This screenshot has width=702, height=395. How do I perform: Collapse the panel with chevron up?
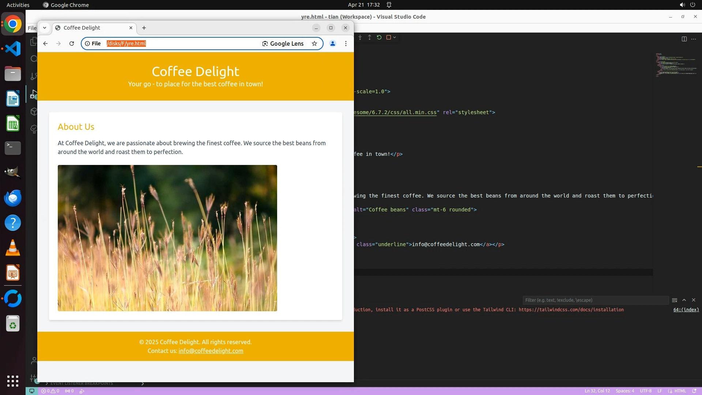(684, 300)
